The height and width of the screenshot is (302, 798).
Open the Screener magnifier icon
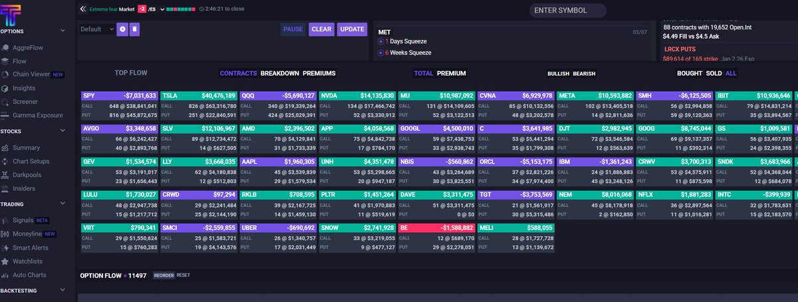pyautogui.click(x=6, y=102)
